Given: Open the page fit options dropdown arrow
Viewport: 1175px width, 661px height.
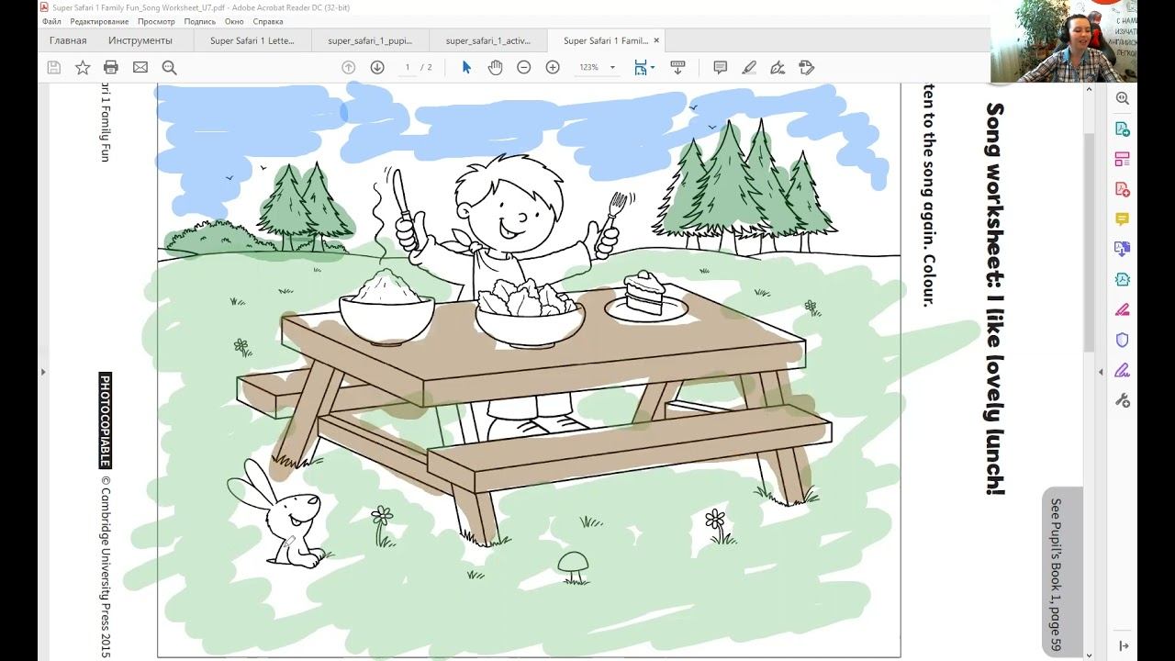Looking at the screenshot, I should click(x=653, y=67).
